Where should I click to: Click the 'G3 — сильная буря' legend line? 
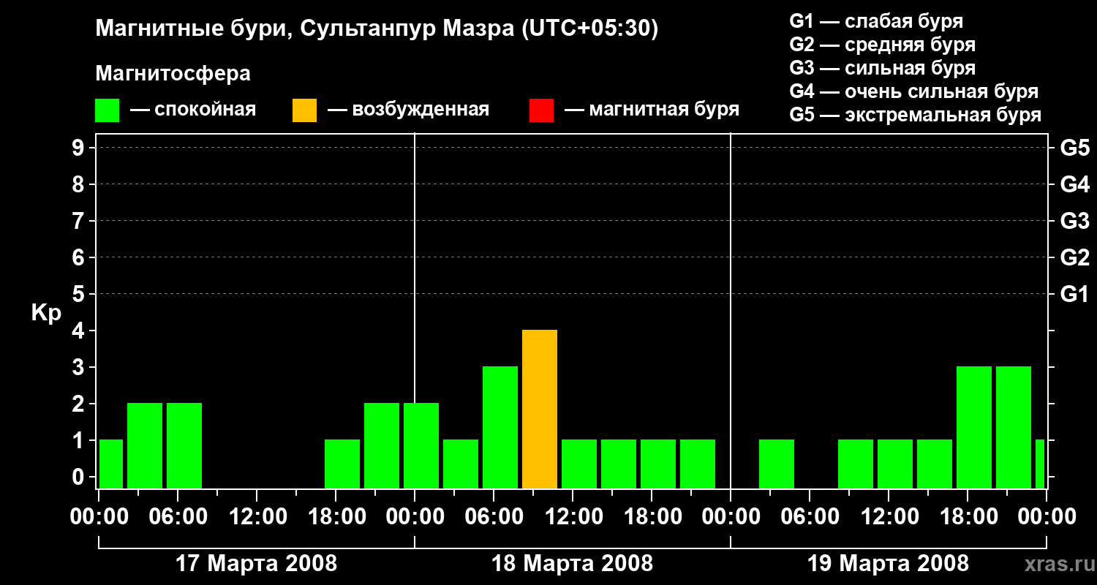[883, 68]
